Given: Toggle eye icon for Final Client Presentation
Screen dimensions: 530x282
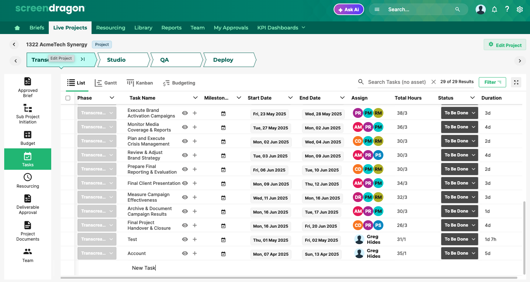Looking at the screenshot, I should point(185,183).
